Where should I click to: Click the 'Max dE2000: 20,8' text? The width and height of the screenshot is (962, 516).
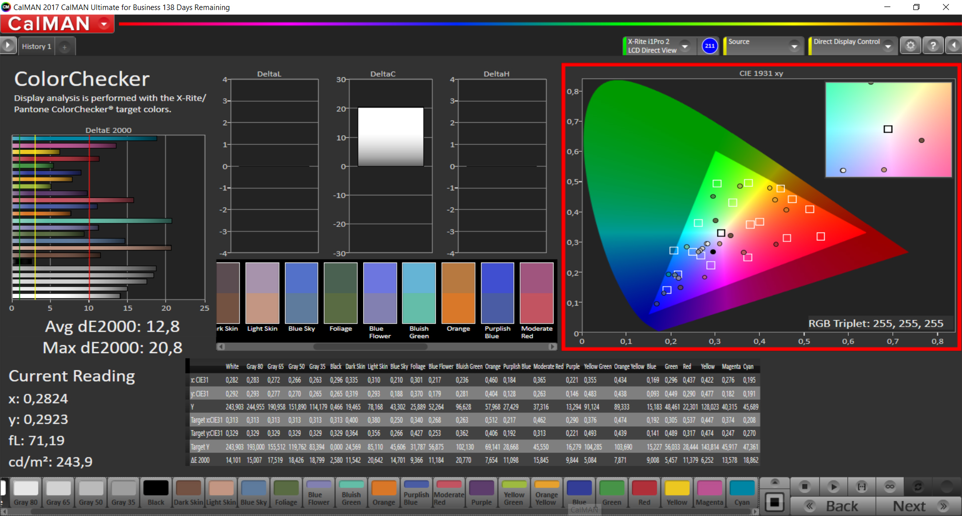(112, 347)
